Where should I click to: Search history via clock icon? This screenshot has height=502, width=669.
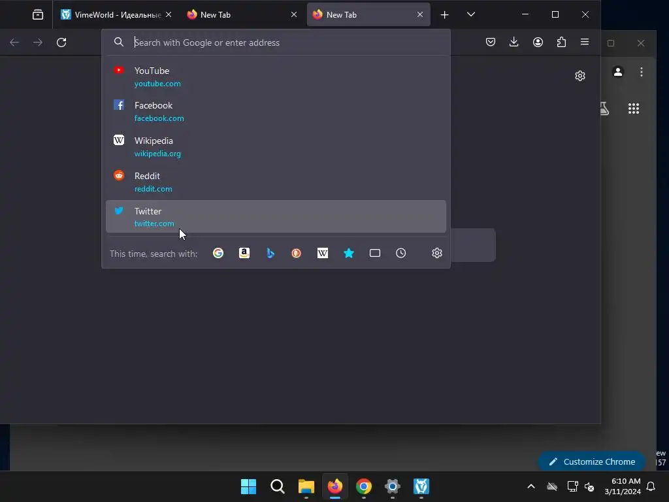pos(401,253)
